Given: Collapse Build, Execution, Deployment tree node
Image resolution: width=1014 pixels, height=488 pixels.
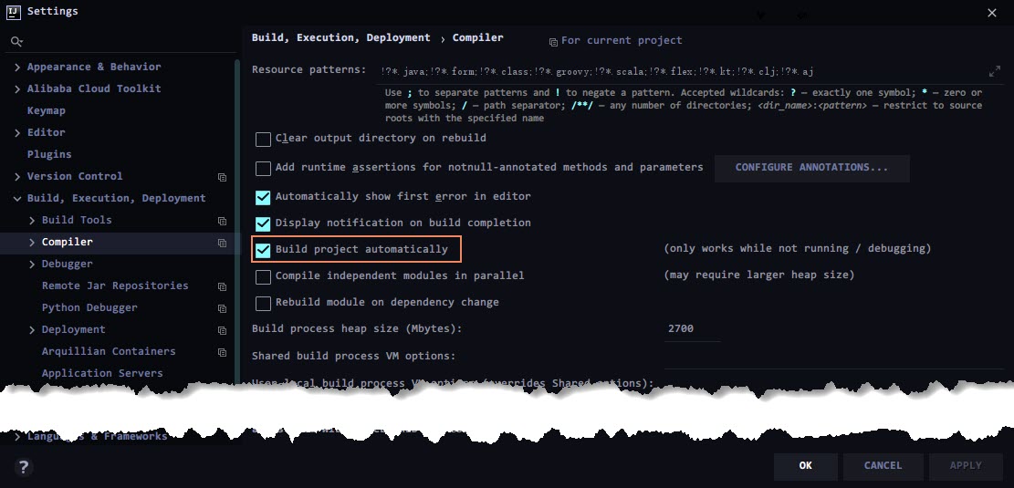Looking at the screenshot, I should click(17, 198).
